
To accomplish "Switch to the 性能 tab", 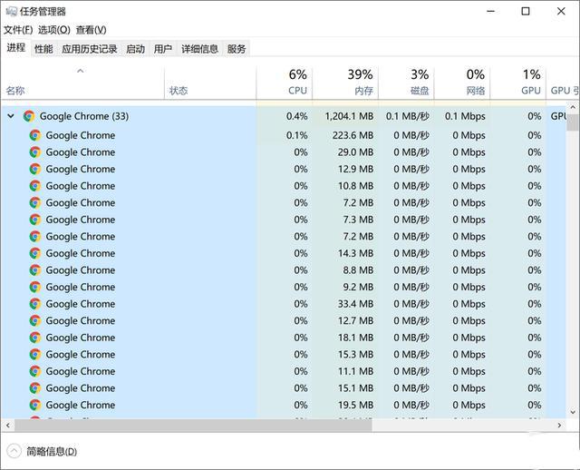I will pyautogui.click(x=43, y=49).
